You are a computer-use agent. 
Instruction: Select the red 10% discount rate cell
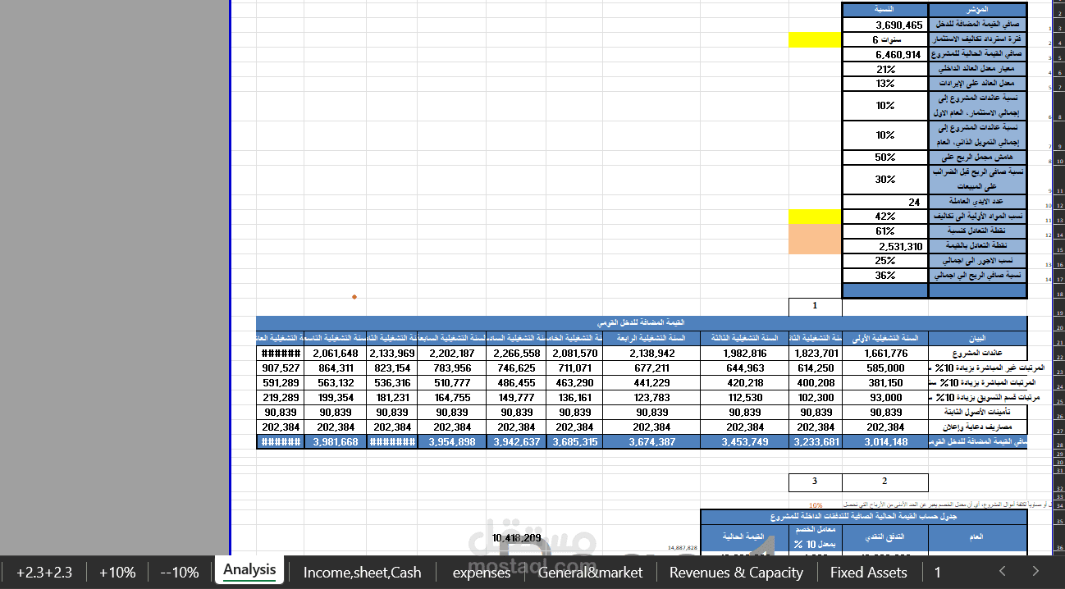pos(815,505)
